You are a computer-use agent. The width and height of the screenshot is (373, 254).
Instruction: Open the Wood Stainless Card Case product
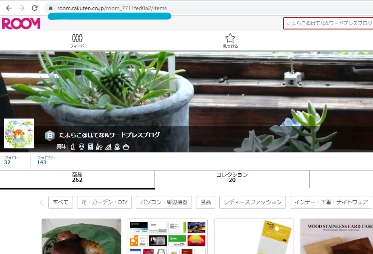(x=337, y=236)
